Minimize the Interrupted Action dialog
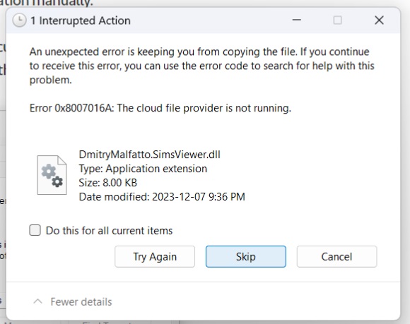Image resolution: width=410 pixels, height=324 pixels. [x=296, y=20]
